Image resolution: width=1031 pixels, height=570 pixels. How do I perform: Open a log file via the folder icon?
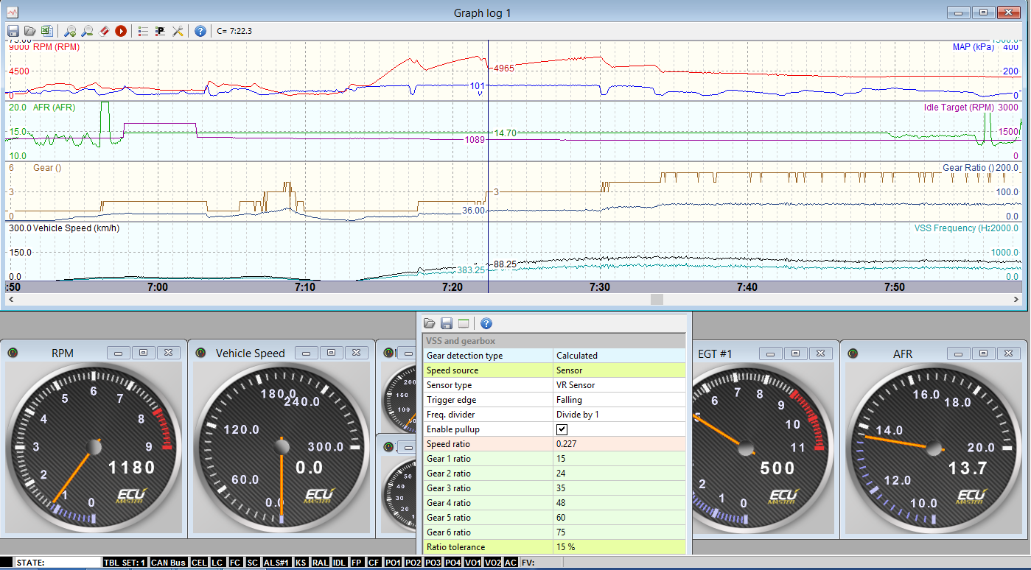click(29, 31)
